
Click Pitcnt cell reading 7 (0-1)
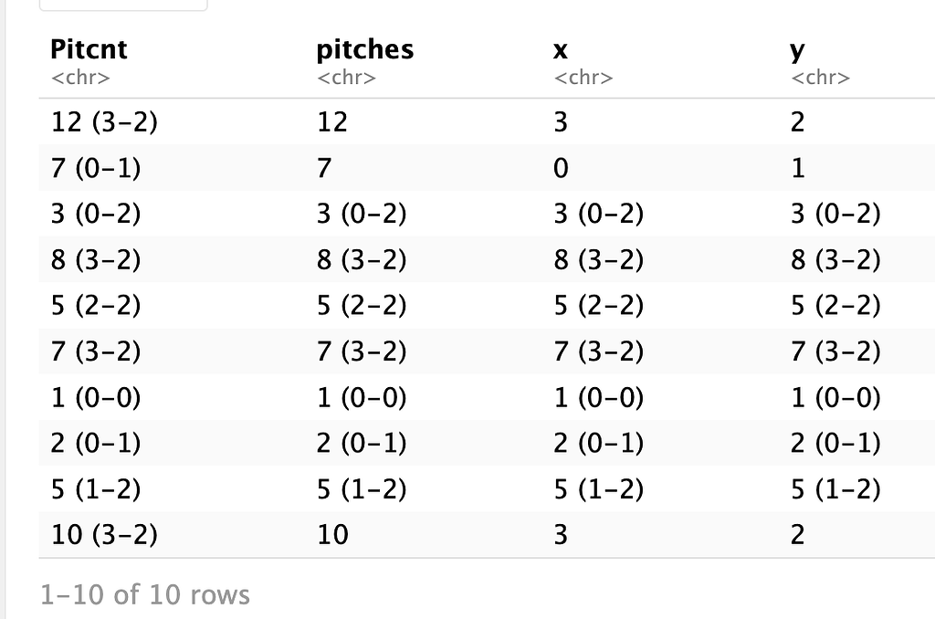(x=96, y=168)
